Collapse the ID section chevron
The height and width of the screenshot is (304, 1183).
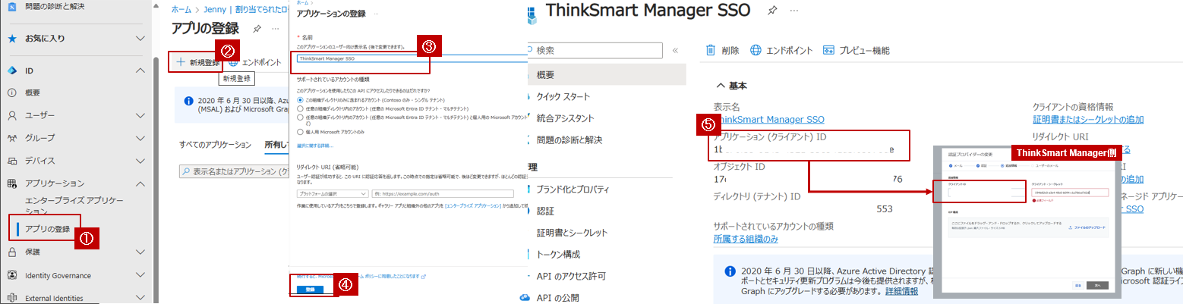pyautogui.click(x=140, y=71)
